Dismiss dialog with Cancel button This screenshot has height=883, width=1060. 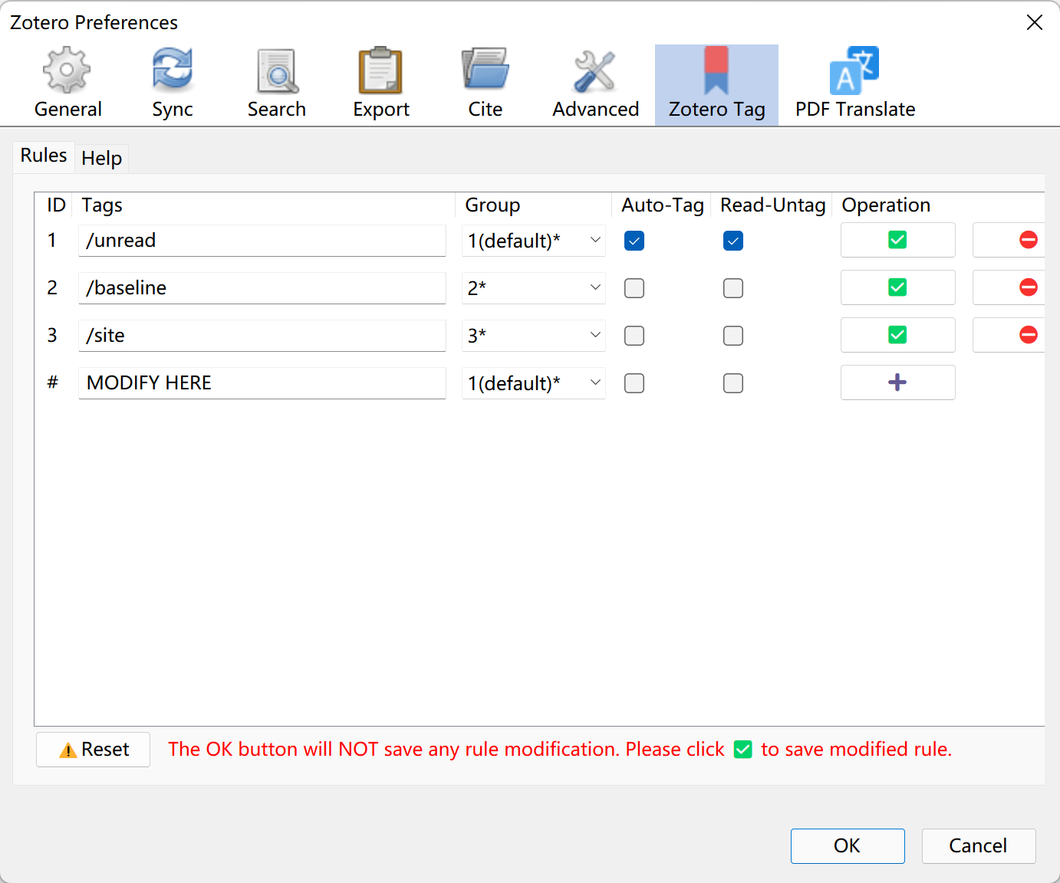pos(979,845)
